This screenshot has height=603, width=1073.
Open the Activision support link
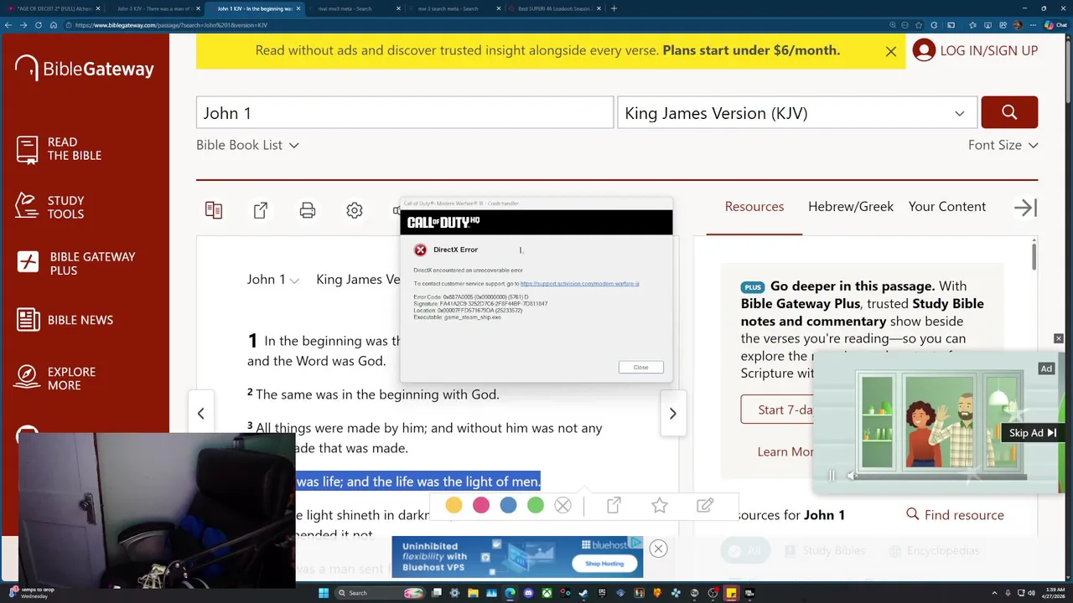[x=579, y=284]
